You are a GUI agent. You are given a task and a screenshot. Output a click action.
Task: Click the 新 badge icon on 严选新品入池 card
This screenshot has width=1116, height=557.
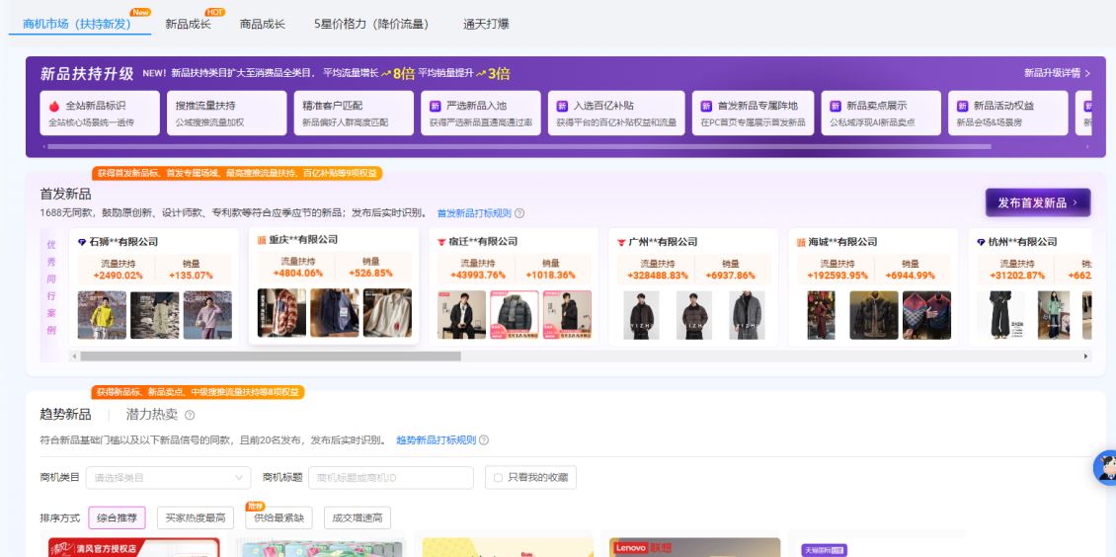tap(436, 106)
